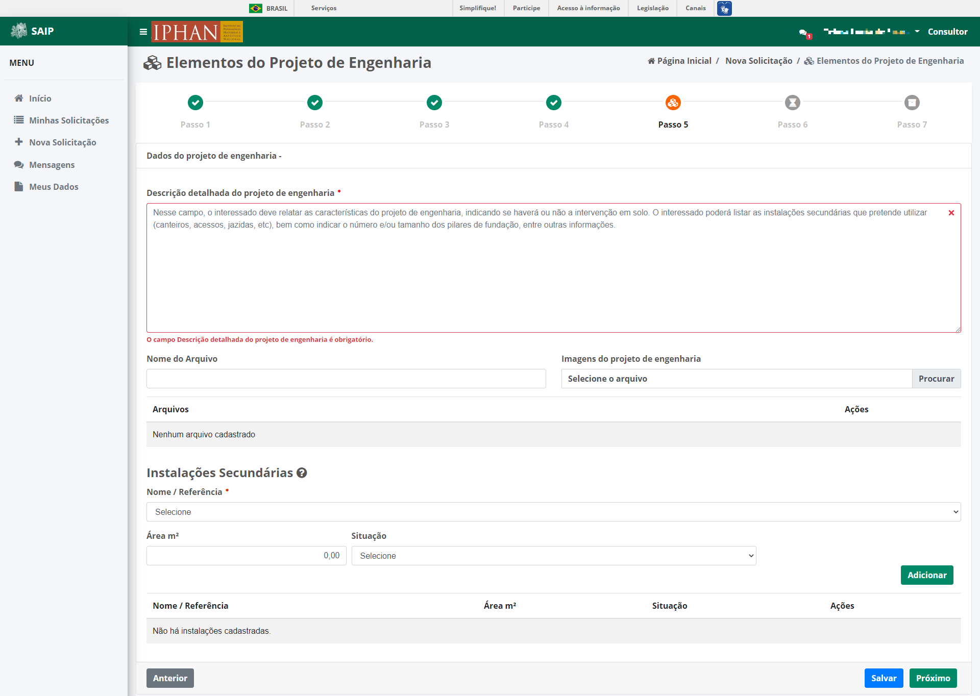Image resolution: width=980 pixels, height=696 pixels.
Task: Clear description with red X icon
Action: point(951,213)
